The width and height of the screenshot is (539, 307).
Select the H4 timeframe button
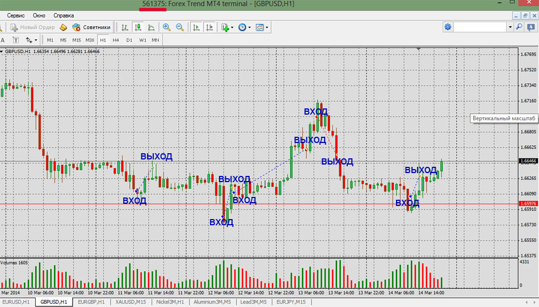point(116,40)
